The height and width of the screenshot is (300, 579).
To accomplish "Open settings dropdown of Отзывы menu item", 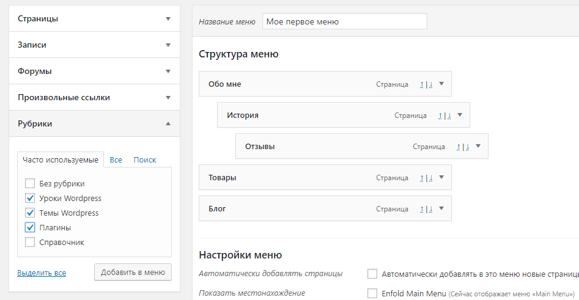I will pos(478,146).
